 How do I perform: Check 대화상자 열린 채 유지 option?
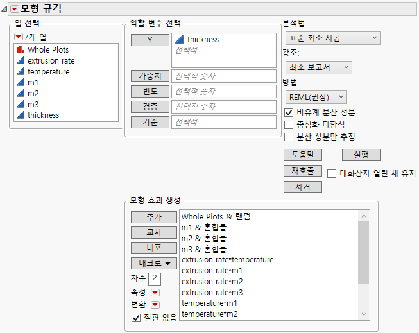click(x=332, y=173)
